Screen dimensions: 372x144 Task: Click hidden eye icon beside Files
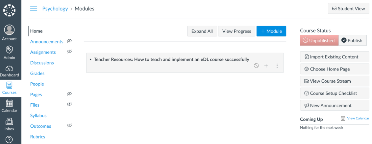[x=69, y=104]
